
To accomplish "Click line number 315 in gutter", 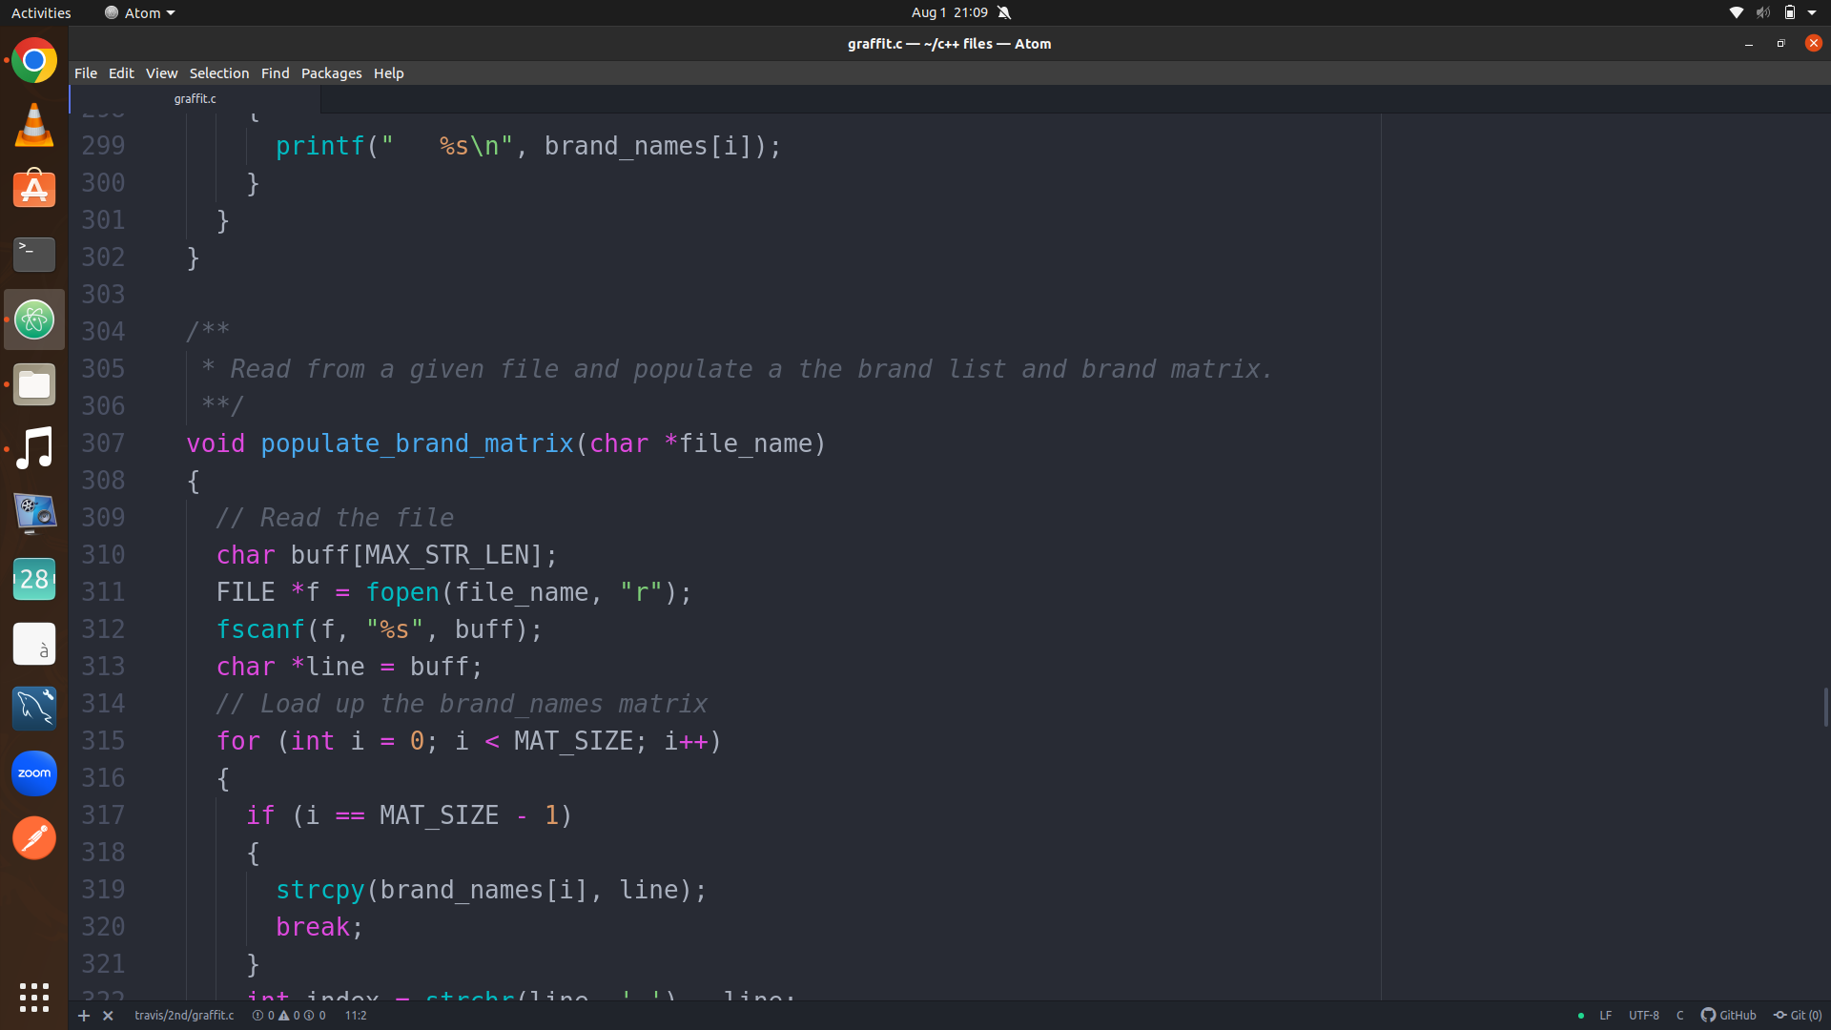I will 103,741.
